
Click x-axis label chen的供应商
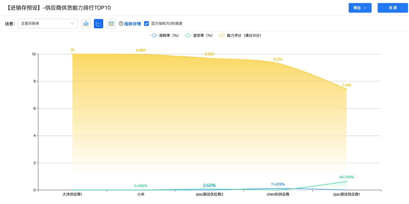click(278, 194)
